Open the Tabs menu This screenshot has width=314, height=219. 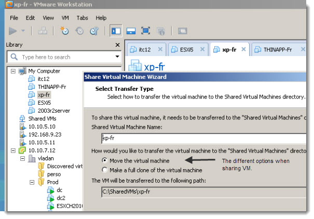pos(82,18)
